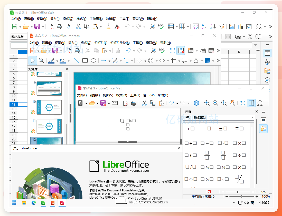Open Math undo history dropdown arrow

[177, 104]
